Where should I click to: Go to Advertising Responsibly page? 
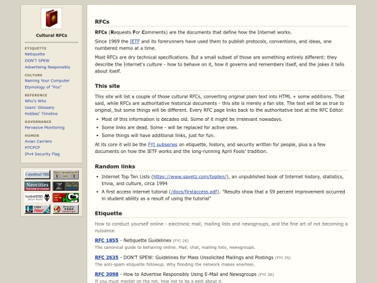(47, 67)
